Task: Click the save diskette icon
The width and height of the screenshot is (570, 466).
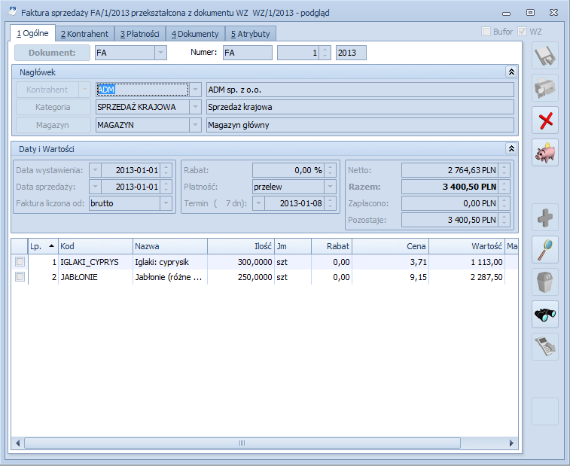Action: click(x=545, y=56)
